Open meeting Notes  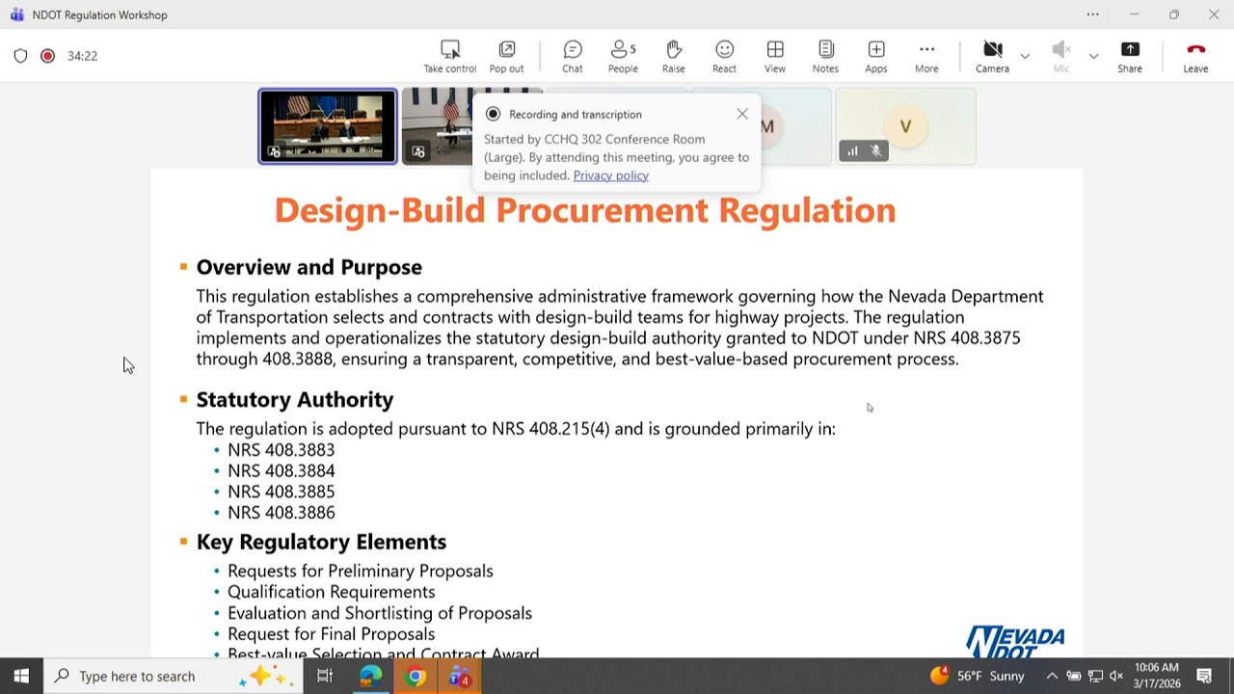(x=825, y=57)
